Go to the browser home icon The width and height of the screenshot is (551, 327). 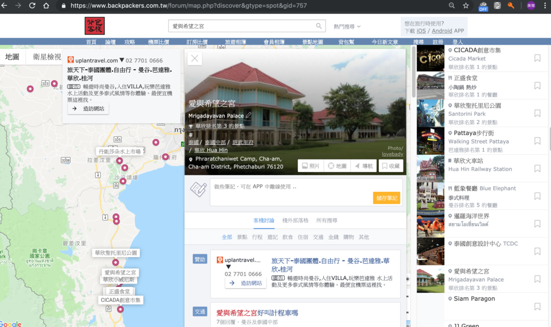[46, 5]
